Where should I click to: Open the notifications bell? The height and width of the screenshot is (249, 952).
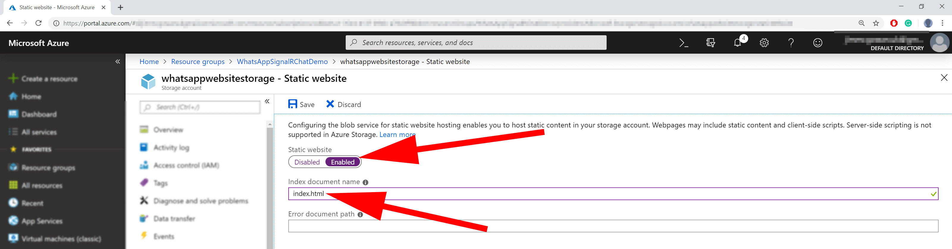[738, 42]
